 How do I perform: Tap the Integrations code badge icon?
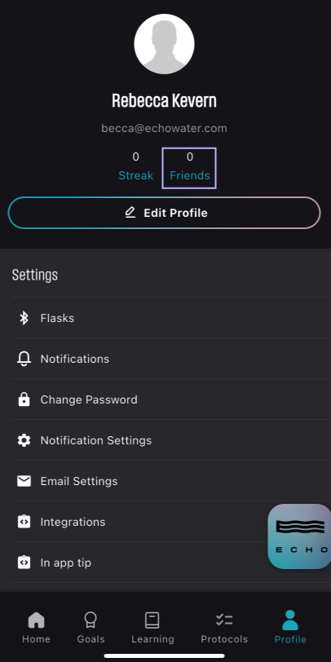24,522
